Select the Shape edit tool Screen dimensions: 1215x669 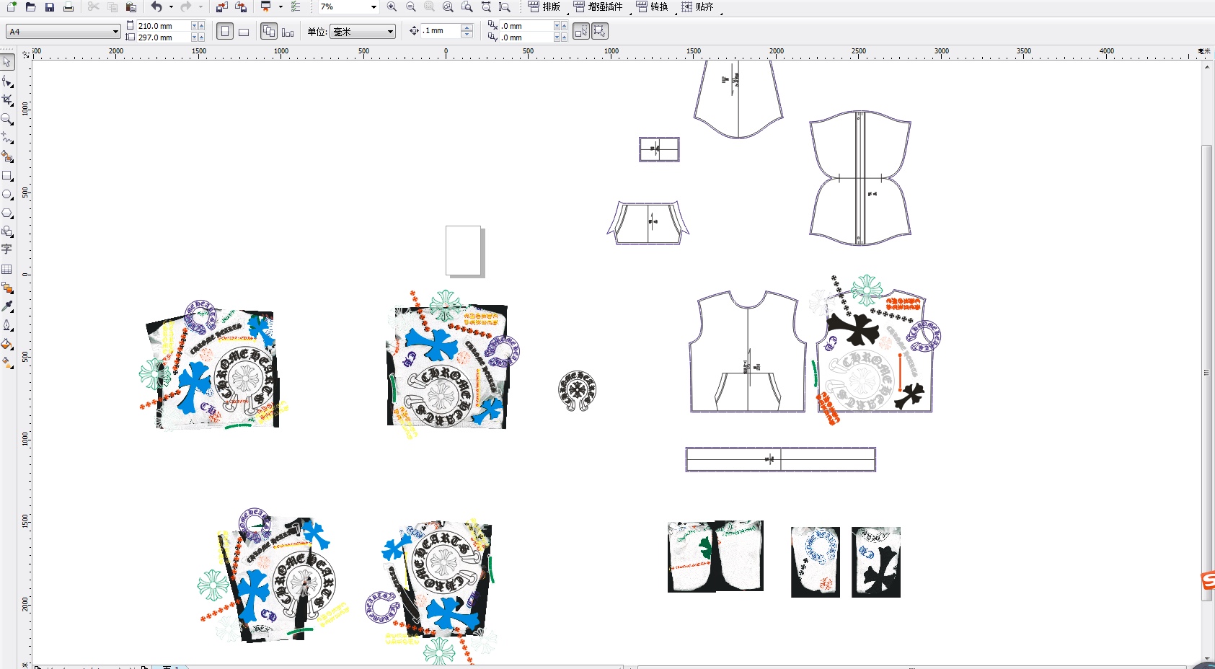coord(7,81)
